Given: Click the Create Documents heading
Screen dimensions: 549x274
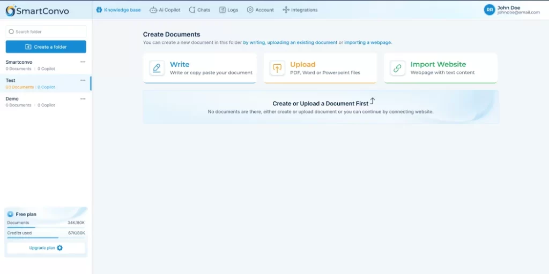Looking at the screenshot, I should [x=172, y=34].
